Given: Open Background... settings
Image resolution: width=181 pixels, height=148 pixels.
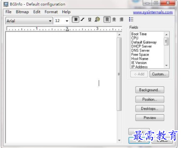Looking at the screenshot, I should (150, 90).
